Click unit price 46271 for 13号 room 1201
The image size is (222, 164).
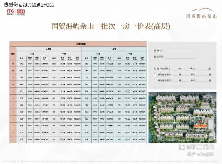(x=135, y=71)
